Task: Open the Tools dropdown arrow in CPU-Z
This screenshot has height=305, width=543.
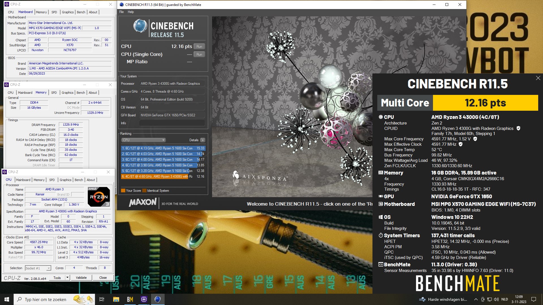Action: click(x=67, y=278)
